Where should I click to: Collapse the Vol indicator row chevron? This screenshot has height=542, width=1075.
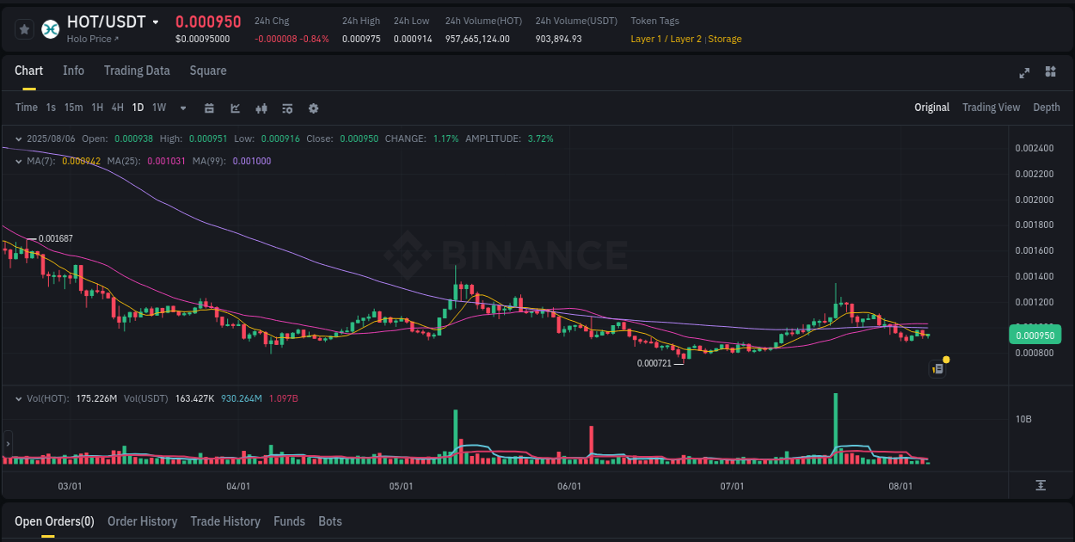18,398
